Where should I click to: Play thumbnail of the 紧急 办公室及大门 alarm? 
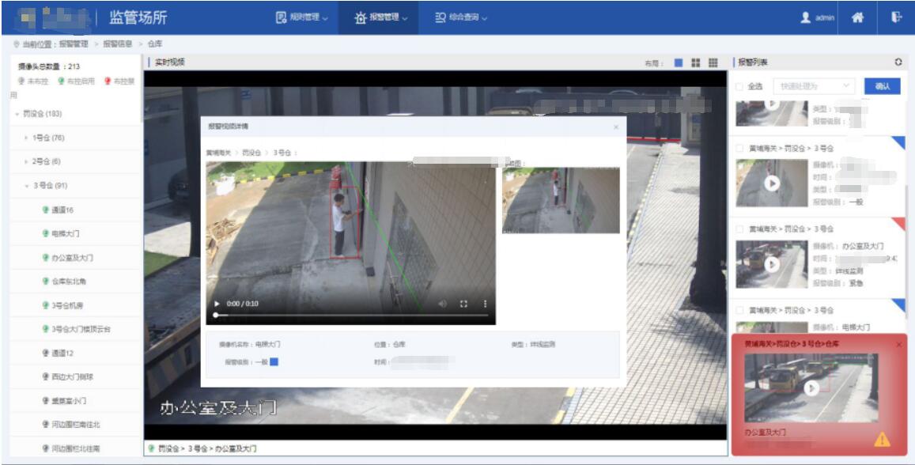tap(772, 264)
